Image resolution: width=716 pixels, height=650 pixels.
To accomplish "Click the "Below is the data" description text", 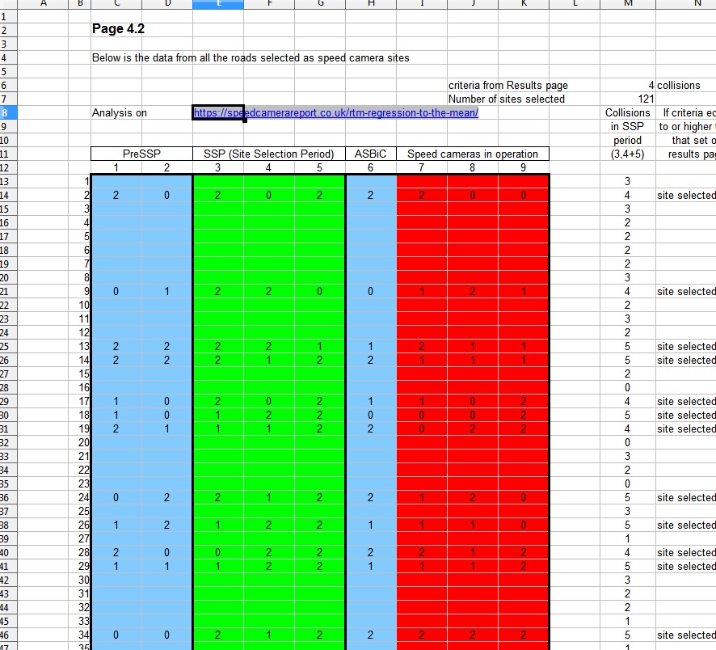I will 251,58.
